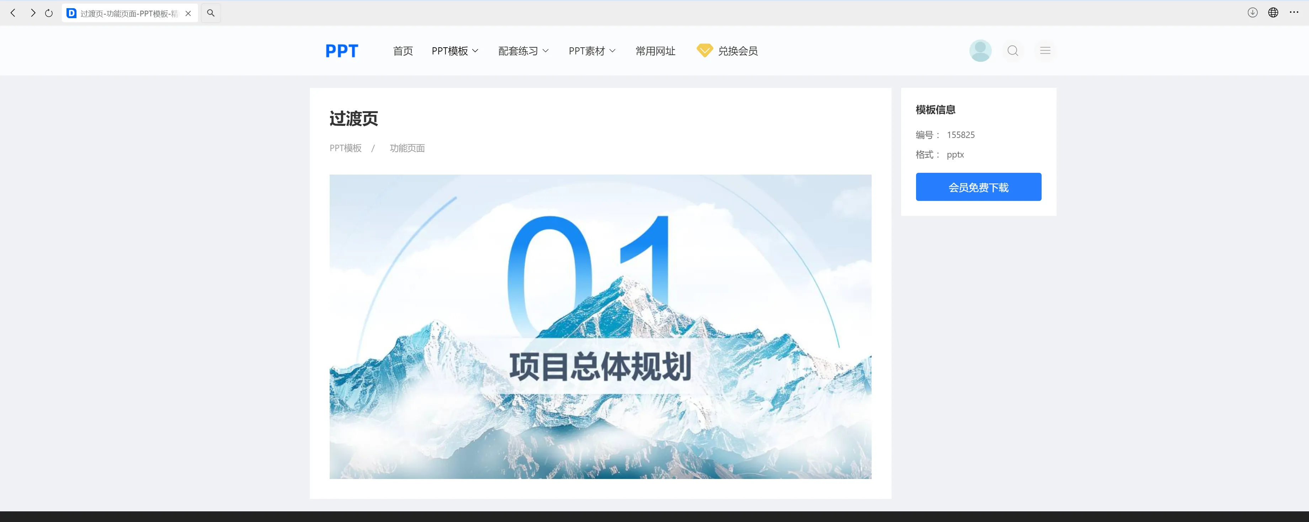Reload the page with refresh icon

pyautogui.click(x=49, y=13)
